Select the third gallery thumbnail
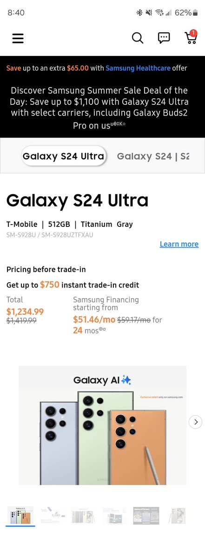 pos(83,516)
